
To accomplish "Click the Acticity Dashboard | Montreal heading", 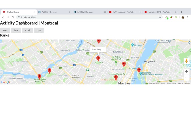I will [x=29, y=23].
